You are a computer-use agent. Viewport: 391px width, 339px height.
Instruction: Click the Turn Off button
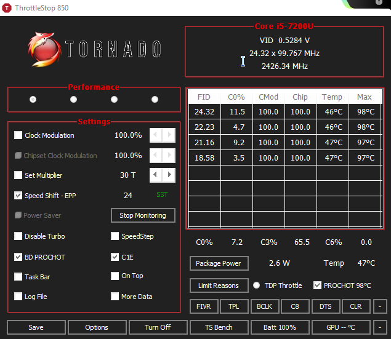coord(158,327)
